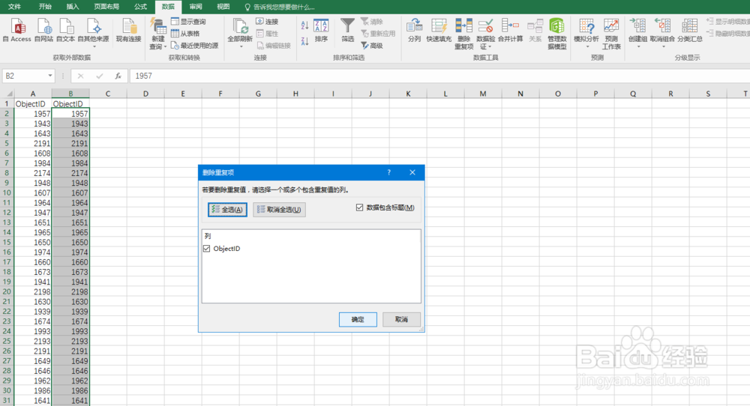Screen dimensions: 750x406
Task: Toggle 数据包含标题 checkbox
Action: click(360, 207)
